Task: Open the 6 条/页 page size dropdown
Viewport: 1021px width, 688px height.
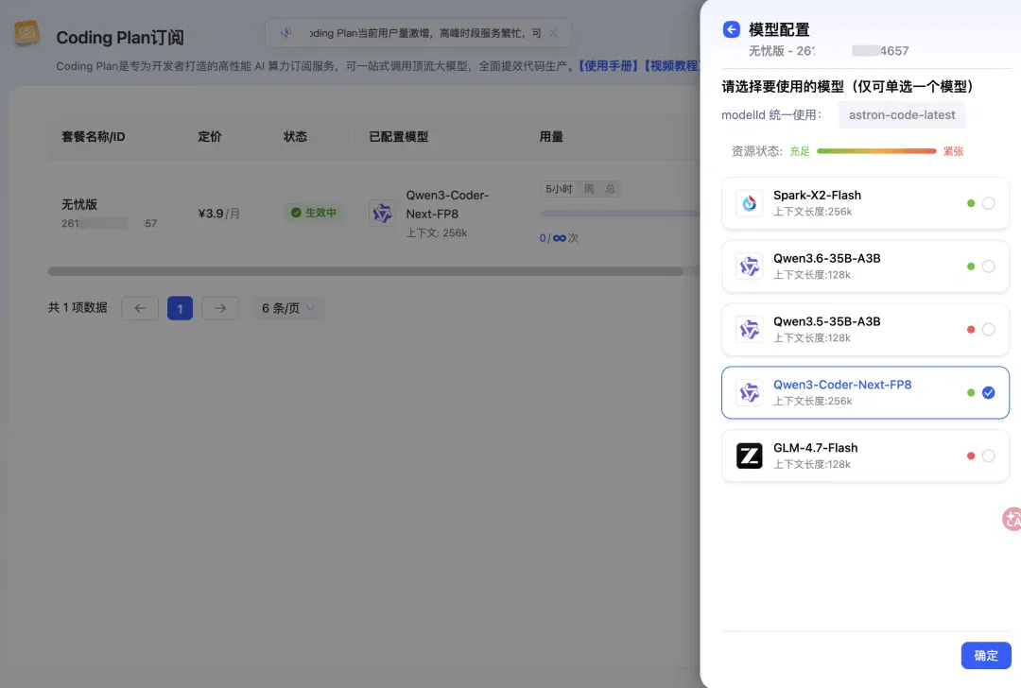Action: (288, 308)
